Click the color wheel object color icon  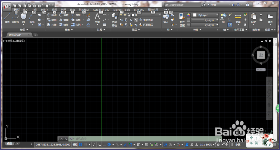(188, 15)
